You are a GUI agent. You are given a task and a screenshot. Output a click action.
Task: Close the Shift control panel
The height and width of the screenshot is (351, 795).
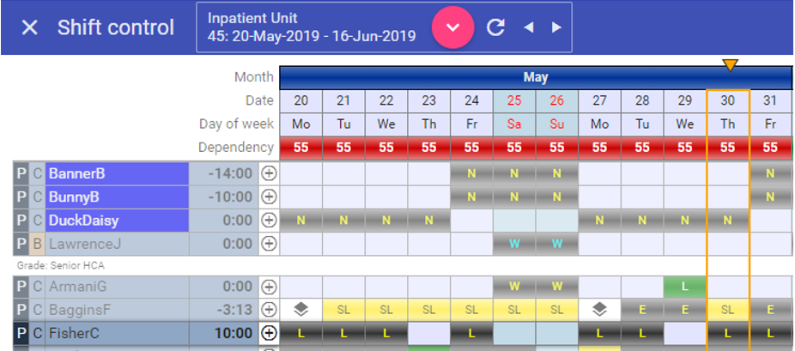(x=30, y=27)
